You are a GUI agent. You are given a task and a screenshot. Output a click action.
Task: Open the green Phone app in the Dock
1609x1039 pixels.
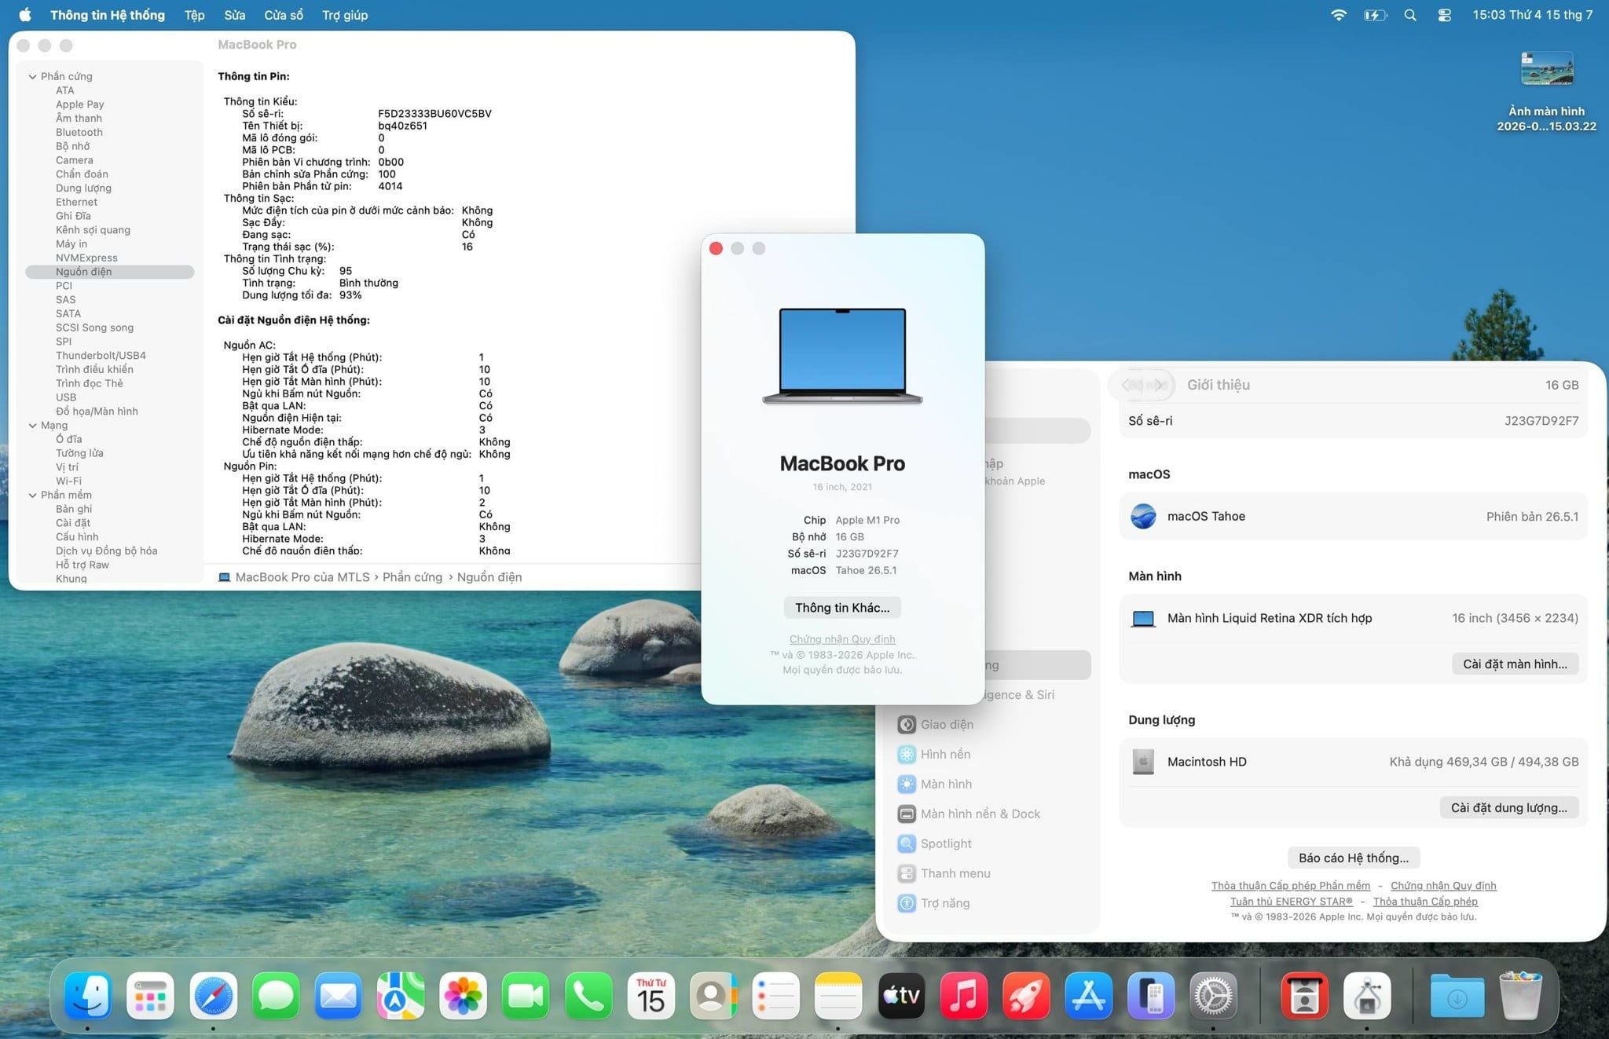[x=588, y=996]
